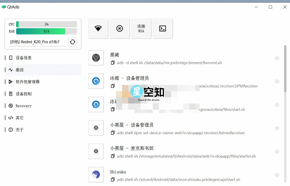This screenshot has height=186, width=290.
Task: Expand the 其它 sidebar section
Action: 19,118
